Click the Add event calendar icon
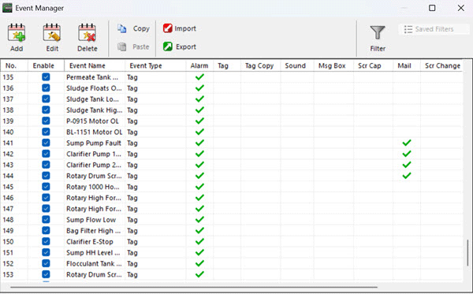 [17, 32]
